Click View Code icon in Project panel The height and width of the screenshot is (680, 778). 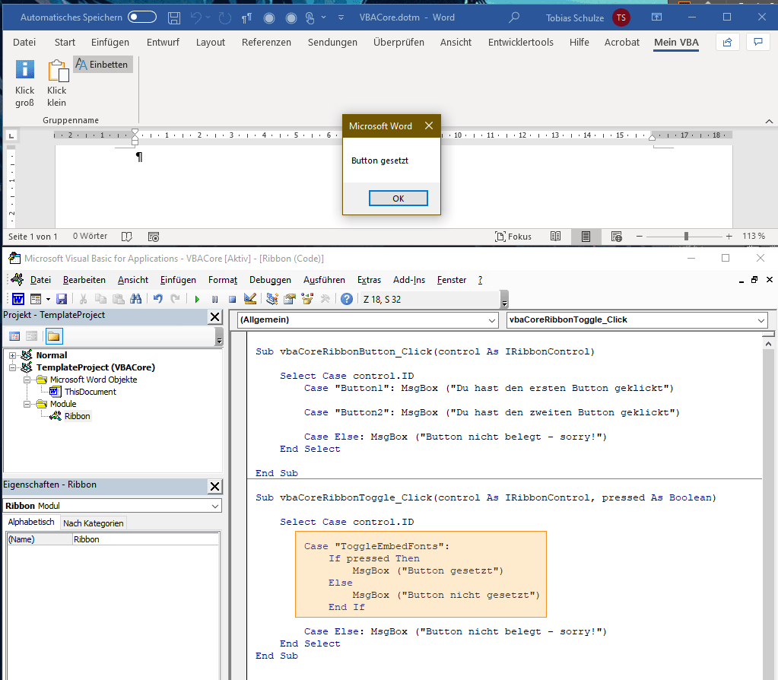(14, 336)
